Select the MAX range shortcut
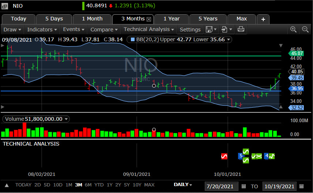The width and height of the screenshot is (313, 193). 149,185
